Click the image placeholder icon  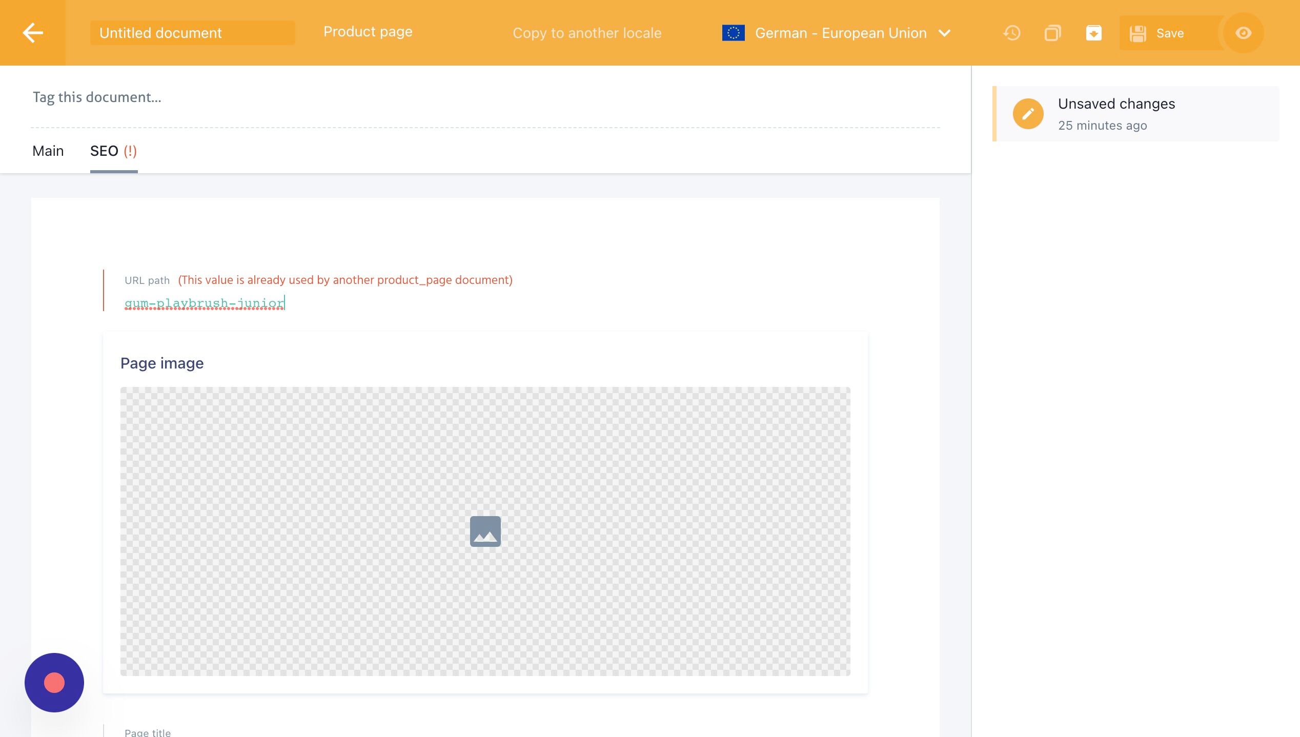485,531
